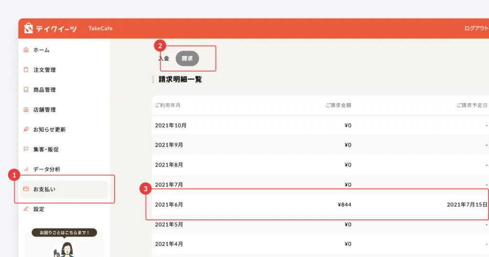Click the ログアウト link
489x257 pixels.
point(476,29)
